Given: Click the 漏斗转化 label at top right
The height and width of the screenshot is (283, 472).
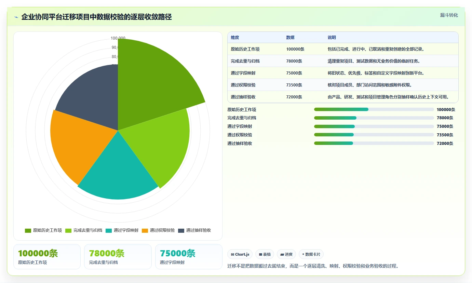Looking at the screenshot, I should 449,15.
